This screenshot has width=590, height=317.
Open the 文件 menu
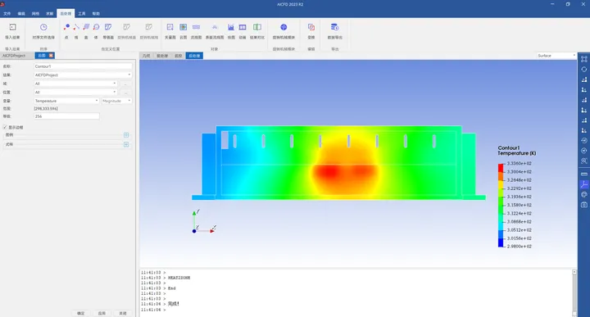[x=7, y=14]
